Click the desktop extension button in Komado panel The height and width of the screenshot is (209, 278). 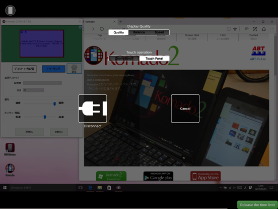pos(25,69)
